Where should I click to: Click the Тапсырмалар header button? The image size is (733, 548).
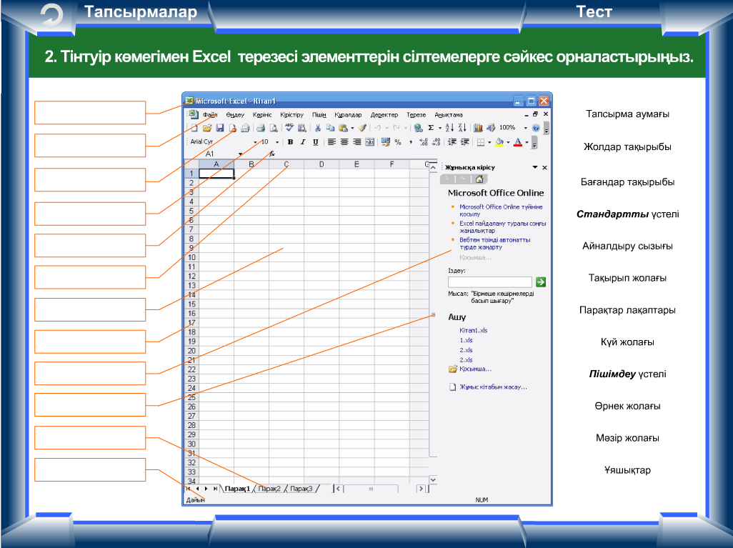pos(140,11)
